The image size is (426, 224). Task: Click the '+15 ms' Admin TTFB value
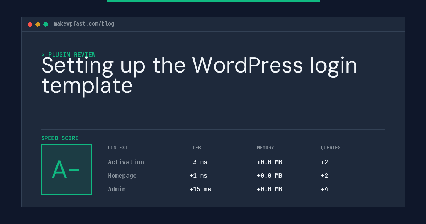pyautogui.click(x=200, y=189)
